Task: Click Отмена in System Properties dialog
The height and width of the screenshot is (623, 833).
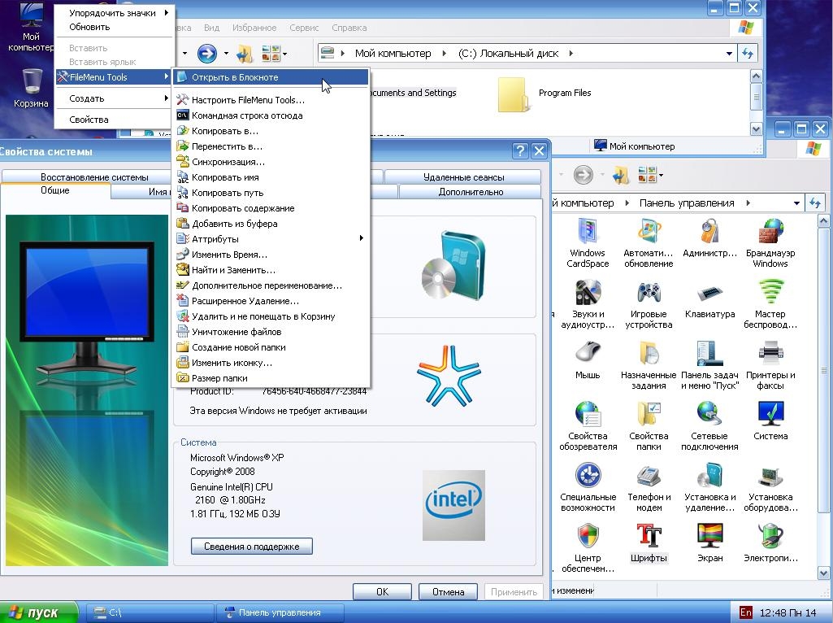Action: (448, 591)
